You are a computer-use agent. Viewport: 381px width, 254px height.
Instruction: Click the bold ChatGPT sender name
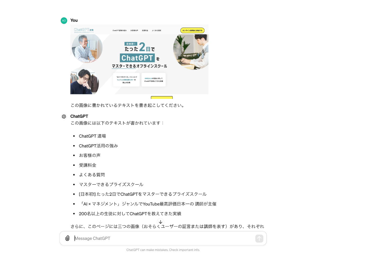tap(79, 116)
